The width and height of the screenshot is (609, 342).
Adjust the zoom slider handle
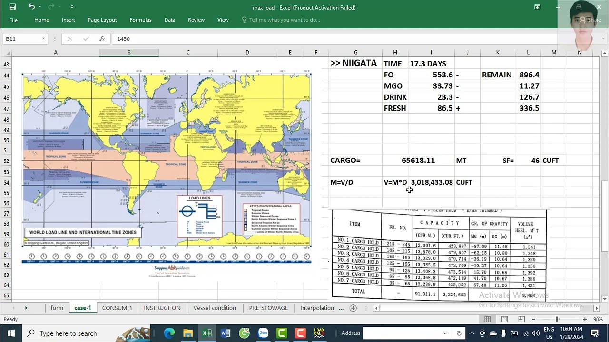click(557, 319)
